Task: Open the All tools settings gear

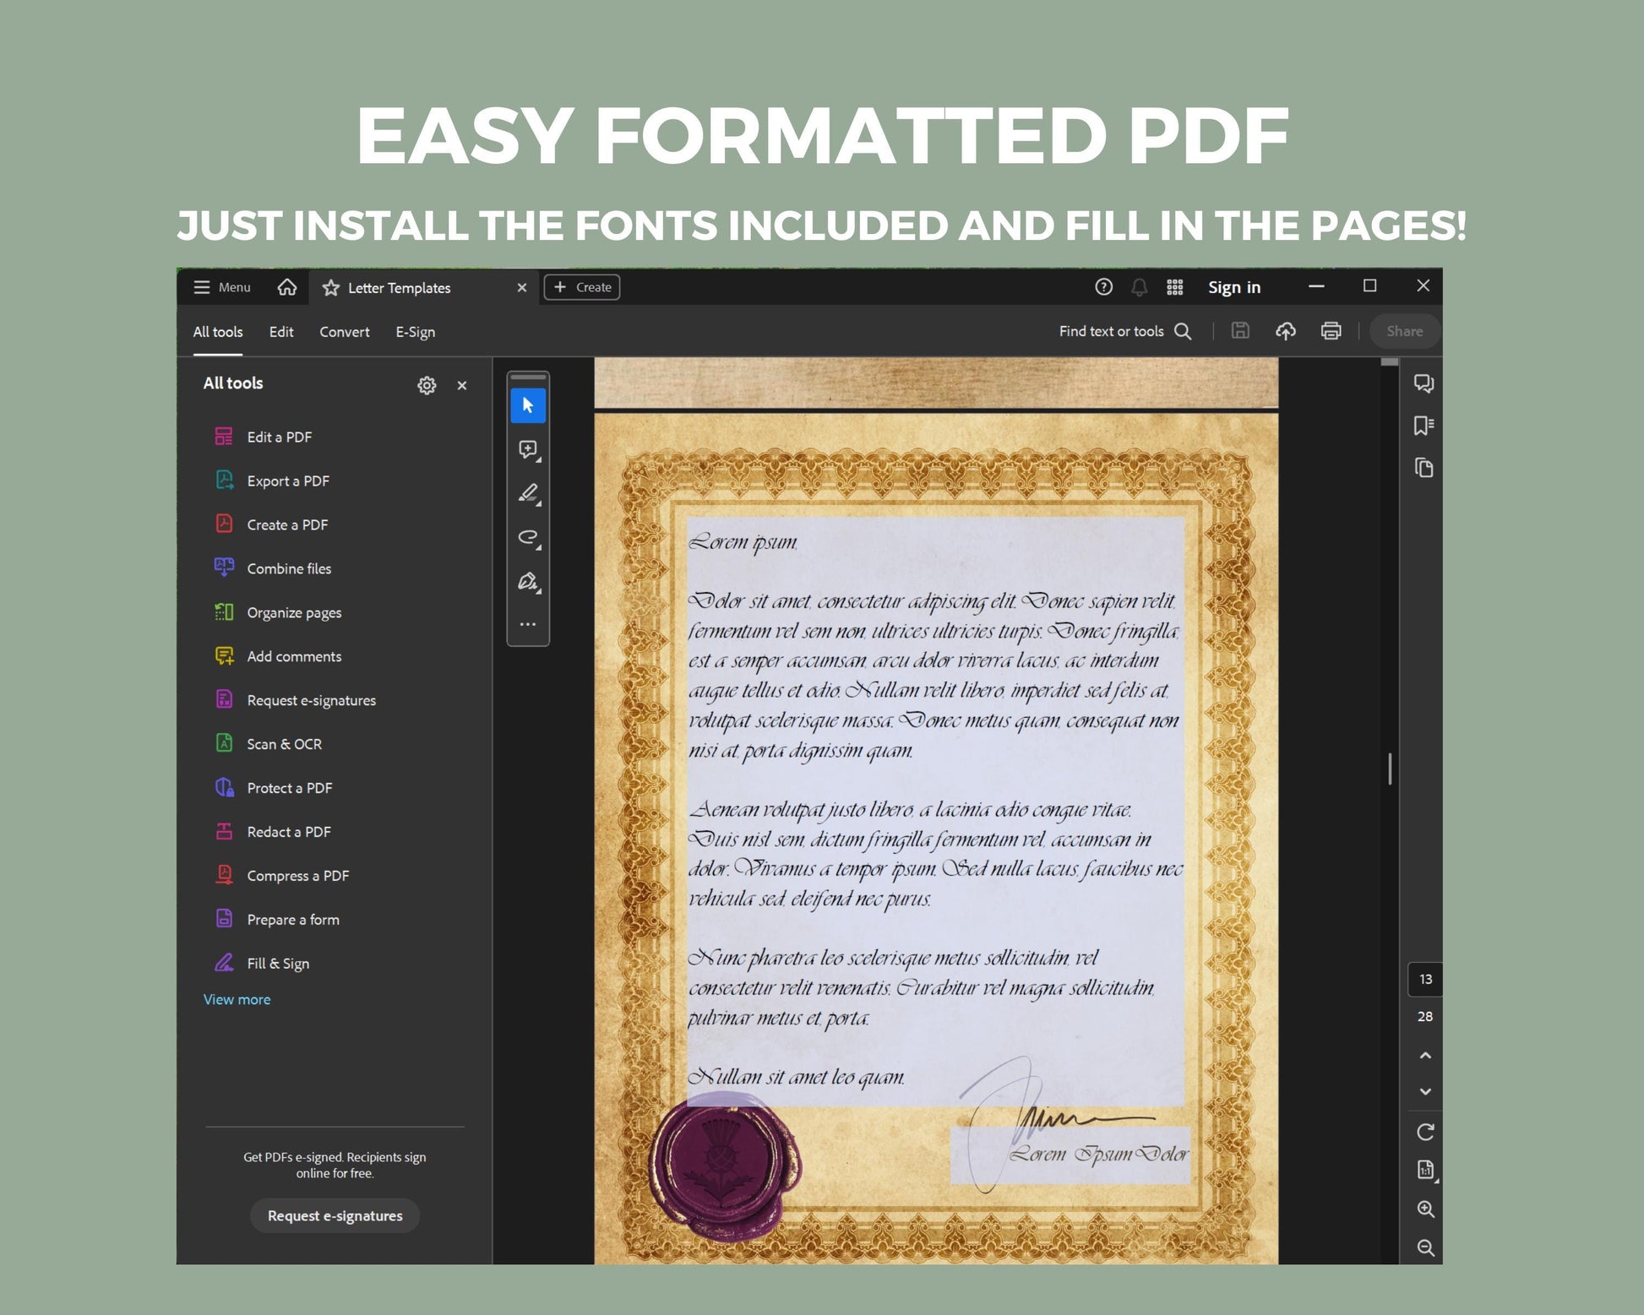Action: click(x=427, y=385)
